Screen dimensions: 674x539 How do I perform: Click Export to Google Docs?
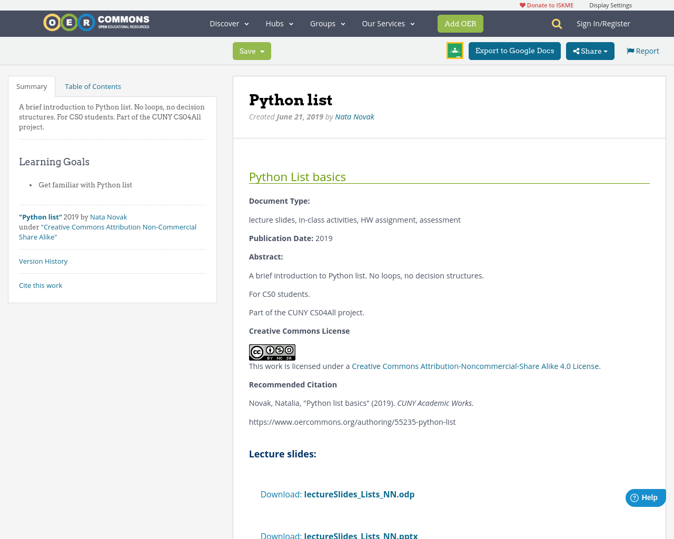coord(514,51)
